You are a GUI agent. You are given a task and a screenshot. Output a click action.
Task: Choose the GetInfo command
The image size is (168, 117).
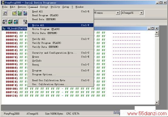61,61
